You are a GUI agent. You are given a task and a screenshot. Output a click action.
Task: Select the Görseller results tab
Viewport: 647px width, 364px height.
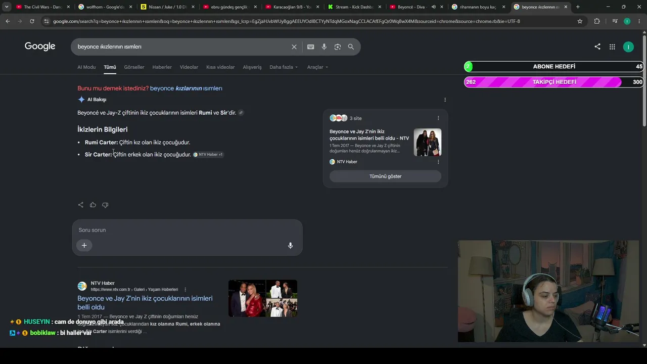(134, 67)
